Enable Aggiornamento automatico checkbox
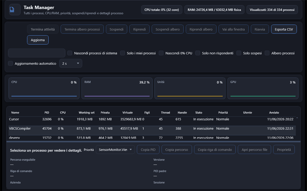307x191 pixels. point(10,63)
